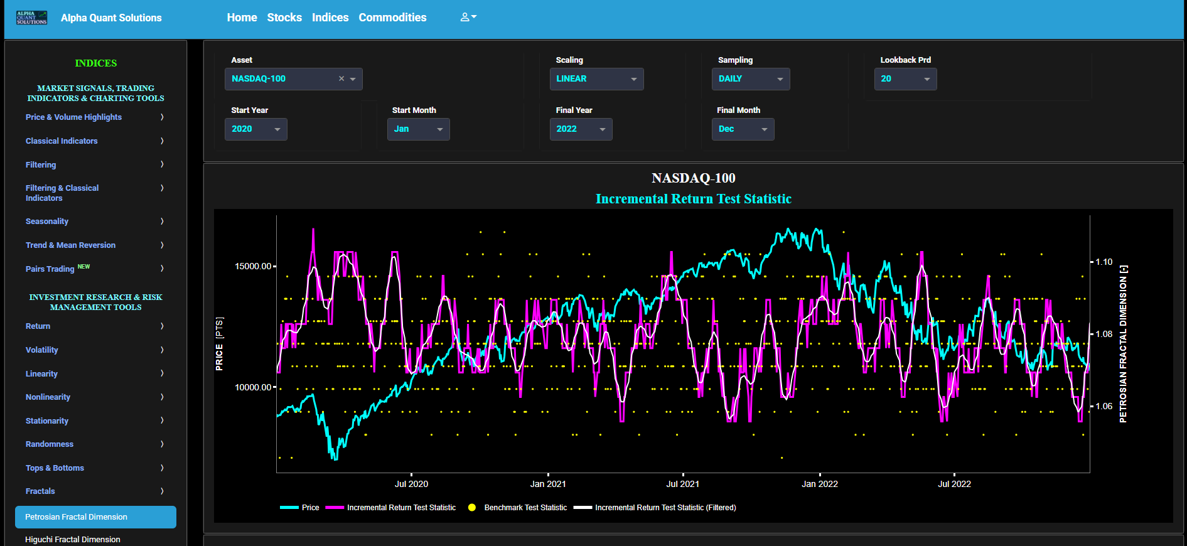This screenshot has height=546, width=1187.
Task: Open the Sampling DAILY dropdown
Action: tap(751, 79)
